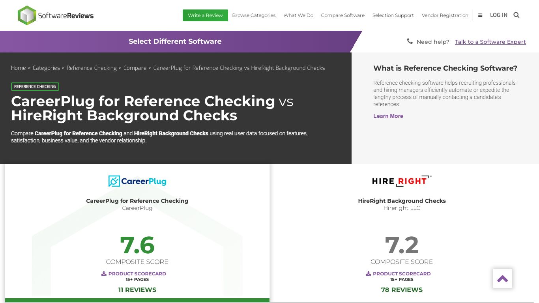Click CareerPlug for Reference Checking product name
Image resolution: width=539 pixels, height=303 pixels.
coord(137,201)
